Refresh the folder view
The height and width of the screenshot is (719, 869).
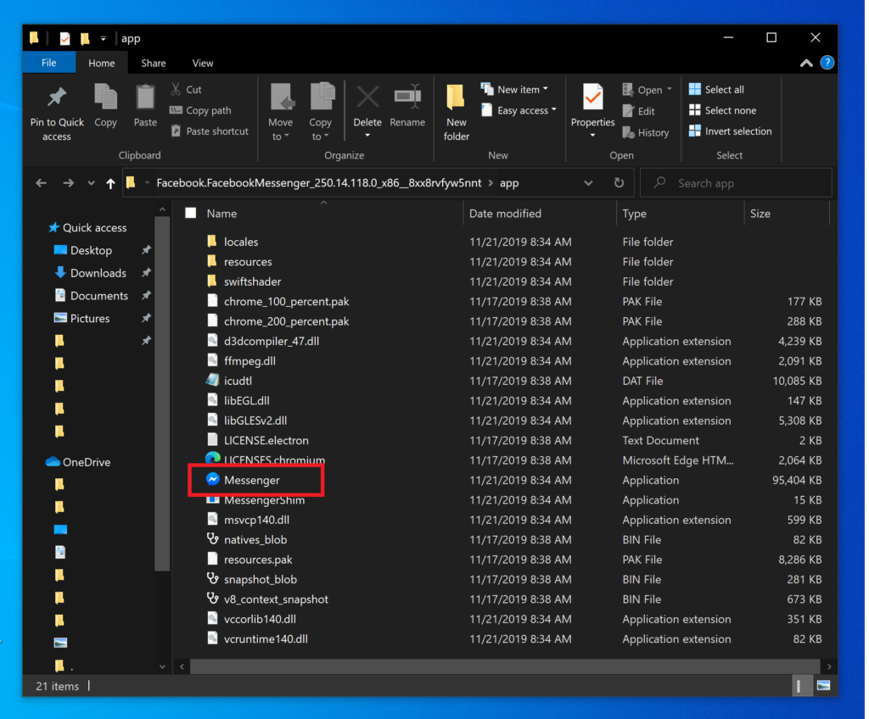pyautogui.click(x=619, y=182)
